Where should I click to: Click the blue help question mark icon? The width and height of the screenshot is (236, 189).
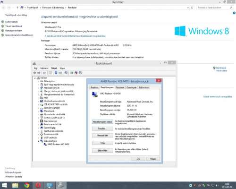coord(234,13)
